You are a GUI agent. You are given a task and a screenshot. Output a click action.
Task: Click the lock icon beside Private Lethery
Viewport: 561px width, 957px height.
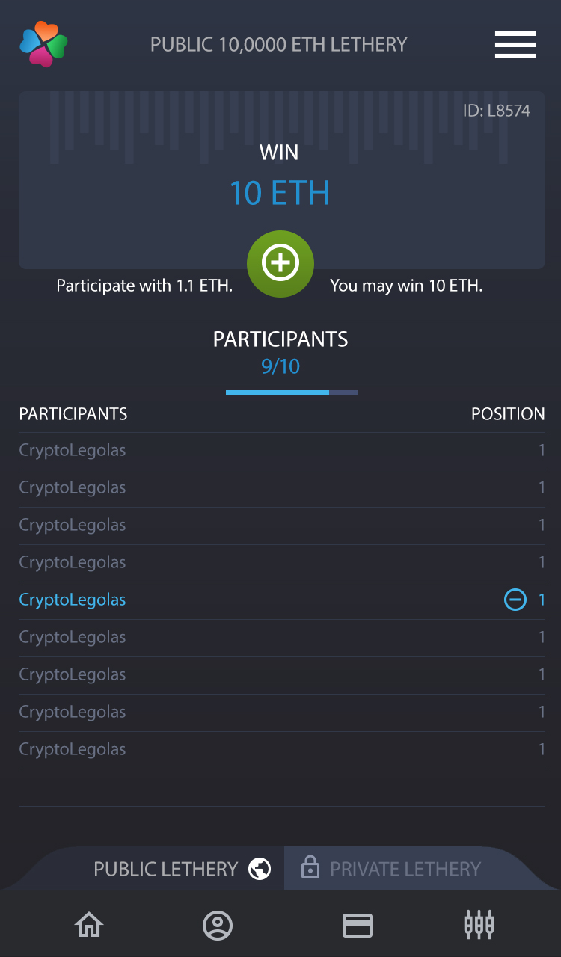[x=310, y=867]
